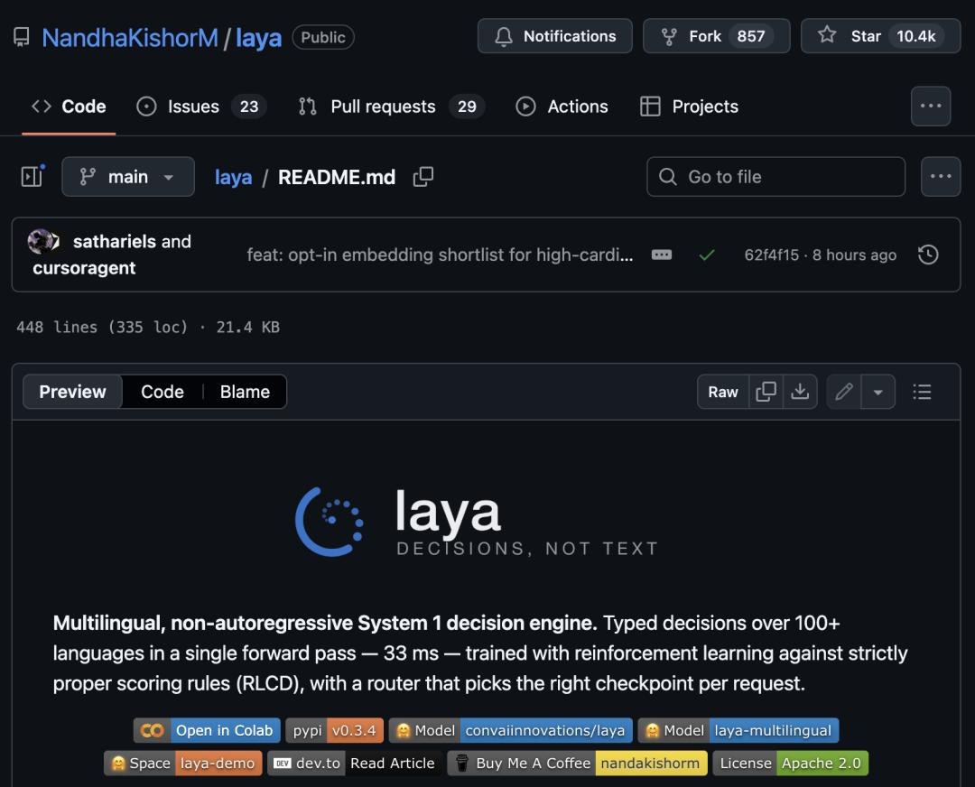975x787 pixels.
Task: Open more file actions menu beside search
Action: 941,177
